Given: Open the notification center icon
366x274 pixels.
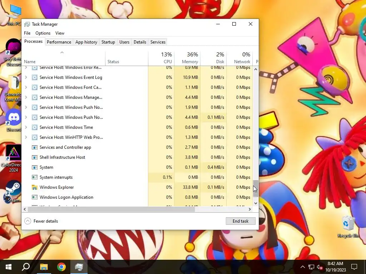Looking at the screenshot, I should (354, 267).
